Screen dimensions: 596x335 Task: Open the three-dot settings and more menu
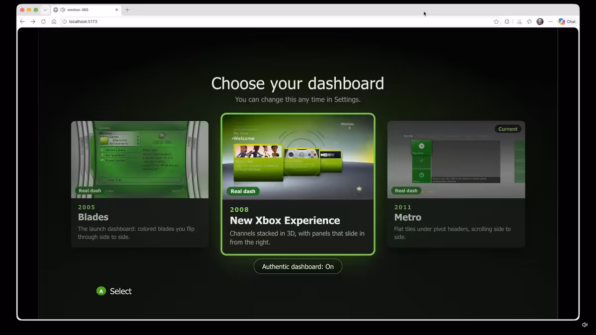[550, 22]
